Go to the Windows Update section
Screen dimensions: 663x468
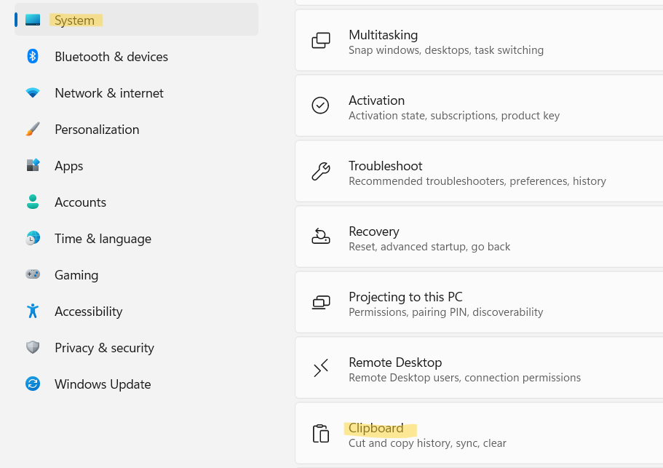[x=103, y=384]
